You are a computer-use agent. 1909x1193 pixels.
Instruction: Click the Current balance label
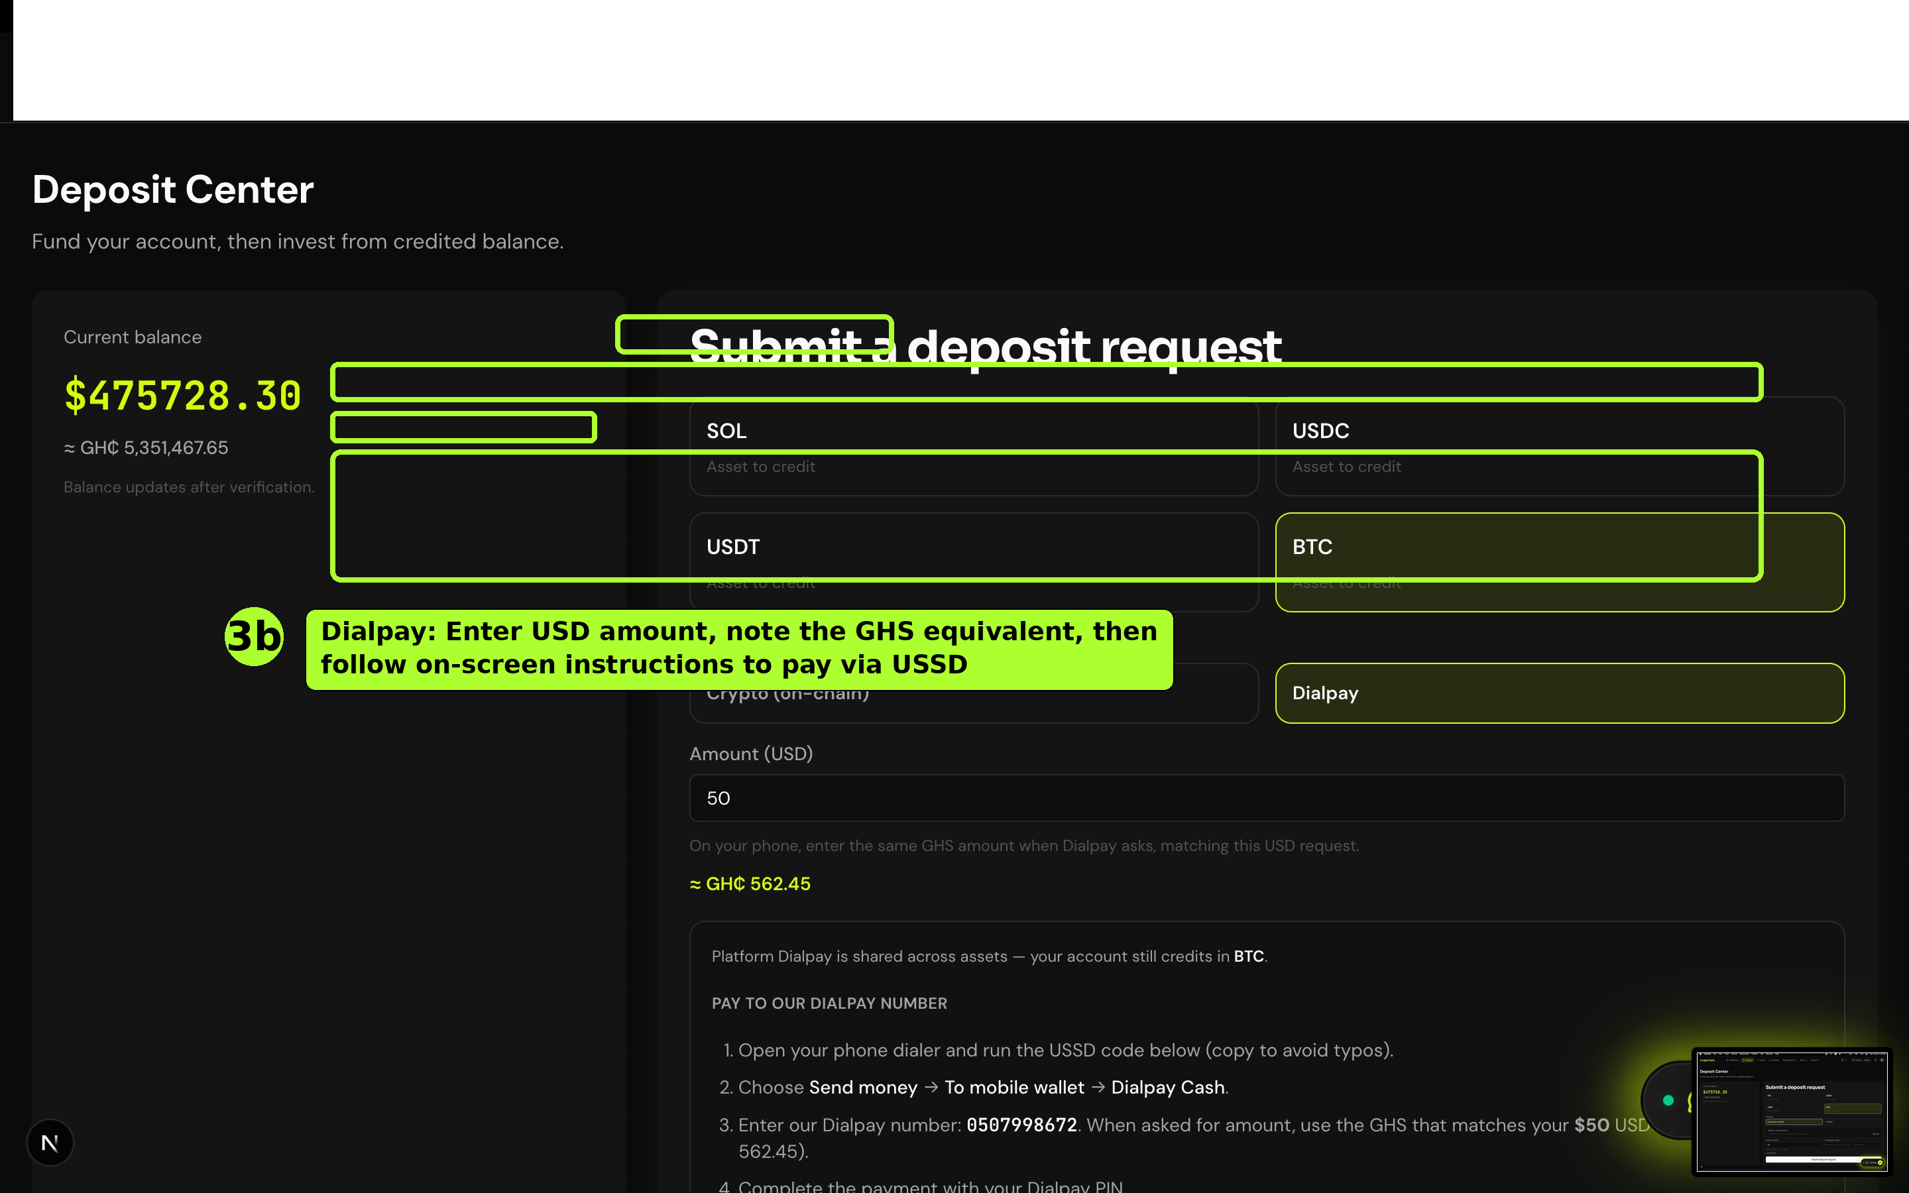133,337
